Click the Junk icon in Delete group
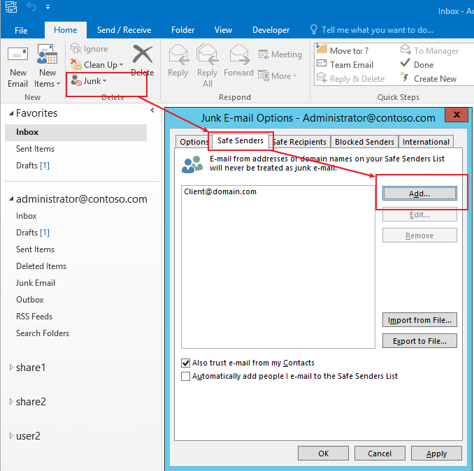The width and height of the screenshot is (474, 471). (x=76, y=80)
